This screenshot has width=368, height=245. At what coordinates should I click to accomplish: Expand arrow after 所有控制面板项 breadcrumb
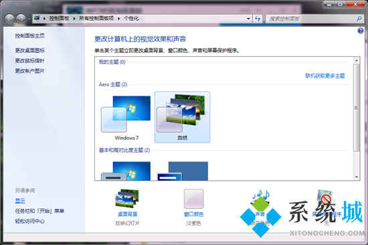[118, 19]
